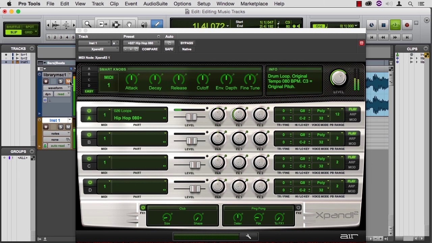
Task: Click the master LEVEL knob
Action: pyautogui.click(x=339, y=78)
